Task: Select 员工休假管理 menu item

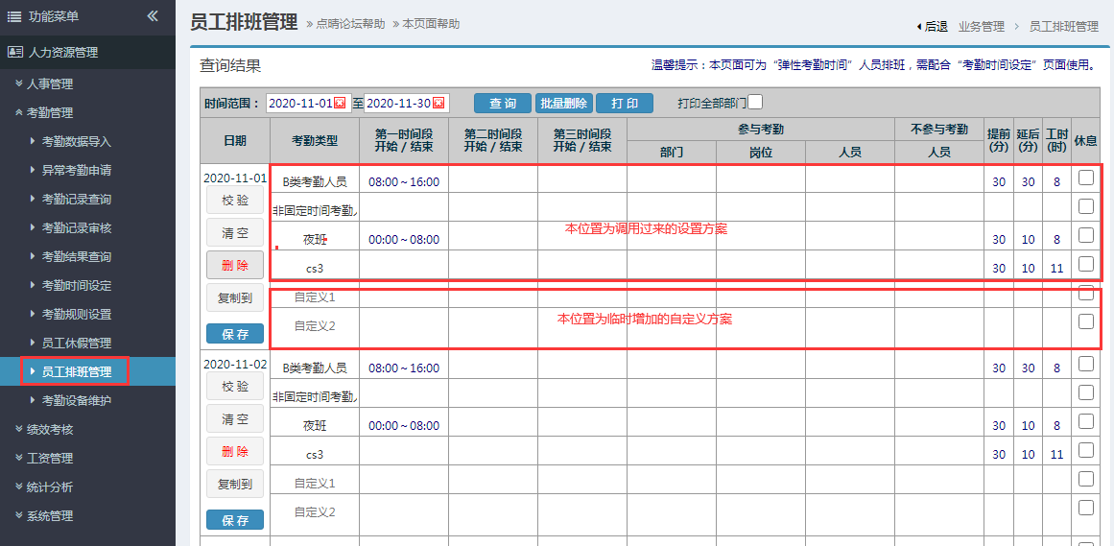Action: pos(76,343)
